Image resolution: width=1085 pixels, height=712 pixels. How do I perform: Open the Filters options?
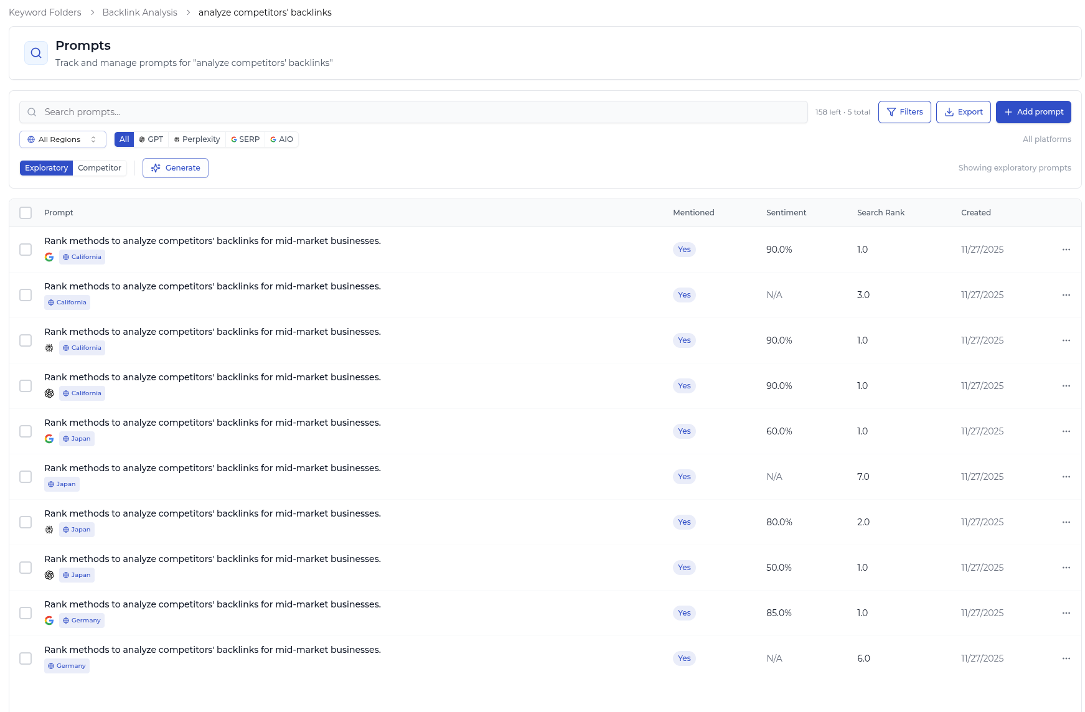[x=904, y=112]
